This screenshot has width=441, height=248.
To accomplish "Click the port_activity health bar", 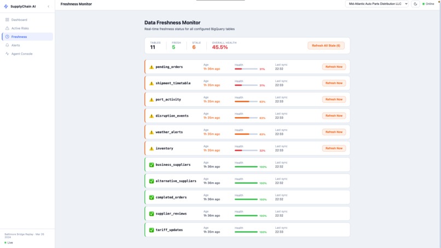I will pyautogui.click(x=246, y=102).
